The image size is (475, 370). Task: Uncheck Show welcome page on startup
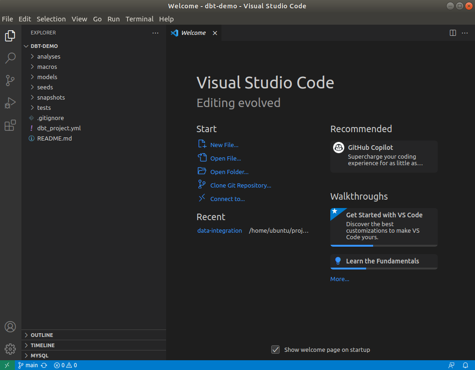click(x=275, y=350)
